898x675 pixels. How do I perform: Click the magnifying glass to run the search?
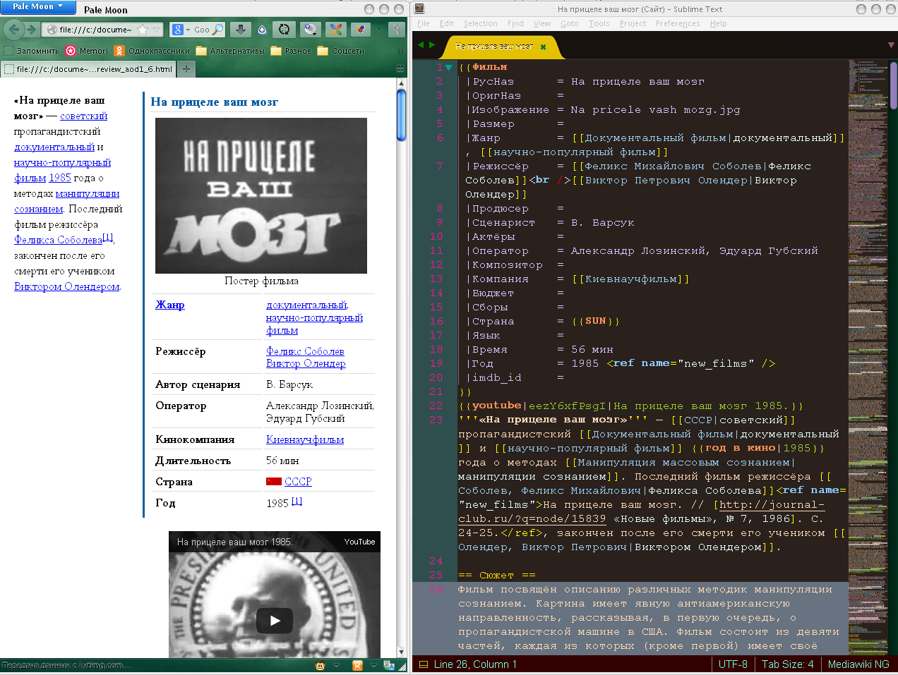[x=217, y=30]
